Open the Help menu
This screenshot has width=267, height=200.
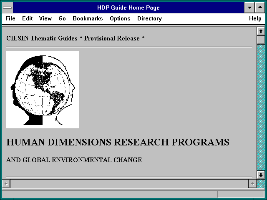(x=255, y=18)
